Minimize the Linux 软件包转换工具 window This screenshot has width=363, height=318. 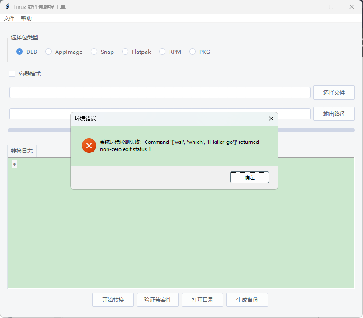point(311,7)
